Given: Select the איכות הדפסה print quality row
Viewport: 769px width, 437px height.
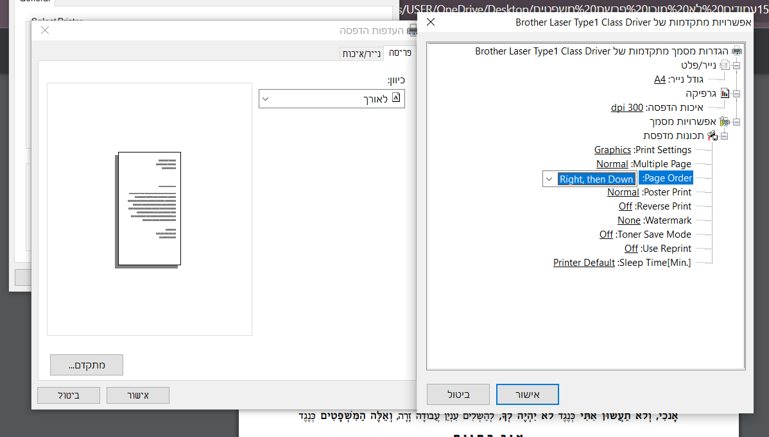Looking at the screenshot, I should (657, 108).
